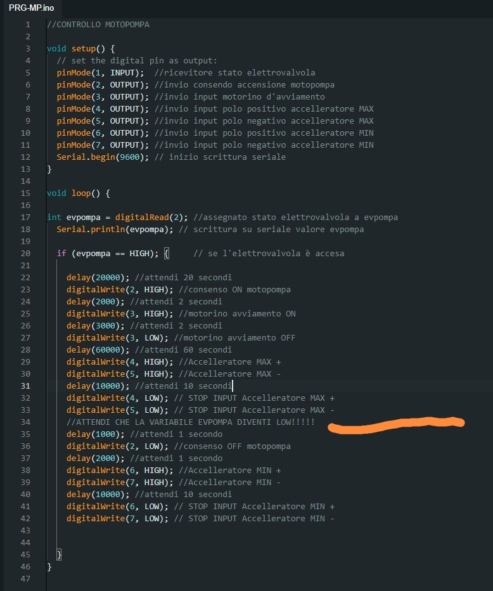
Task: Click digitalWrite(2, LOW) statement
Action: click(x=117, y=446)
